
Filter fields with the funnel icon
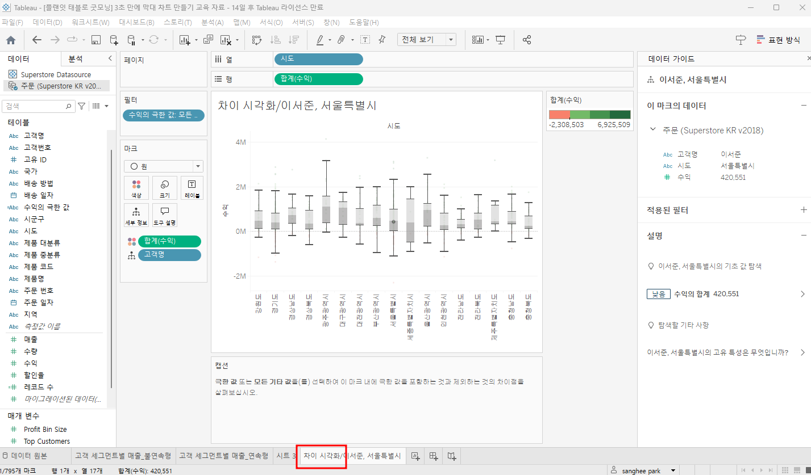pyautogui.click(x=81, y=106)
